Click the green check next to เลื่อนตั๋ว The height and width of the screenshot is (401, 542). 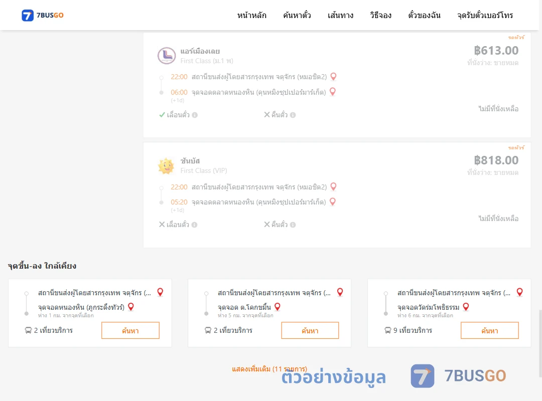(162, 115)
